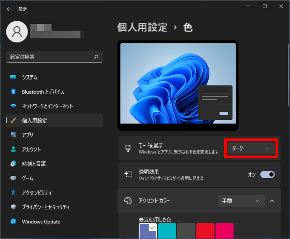This screenshot has height=239, width=290.
Task: Open Windows Update category
Action: click(x=55, y=221)
